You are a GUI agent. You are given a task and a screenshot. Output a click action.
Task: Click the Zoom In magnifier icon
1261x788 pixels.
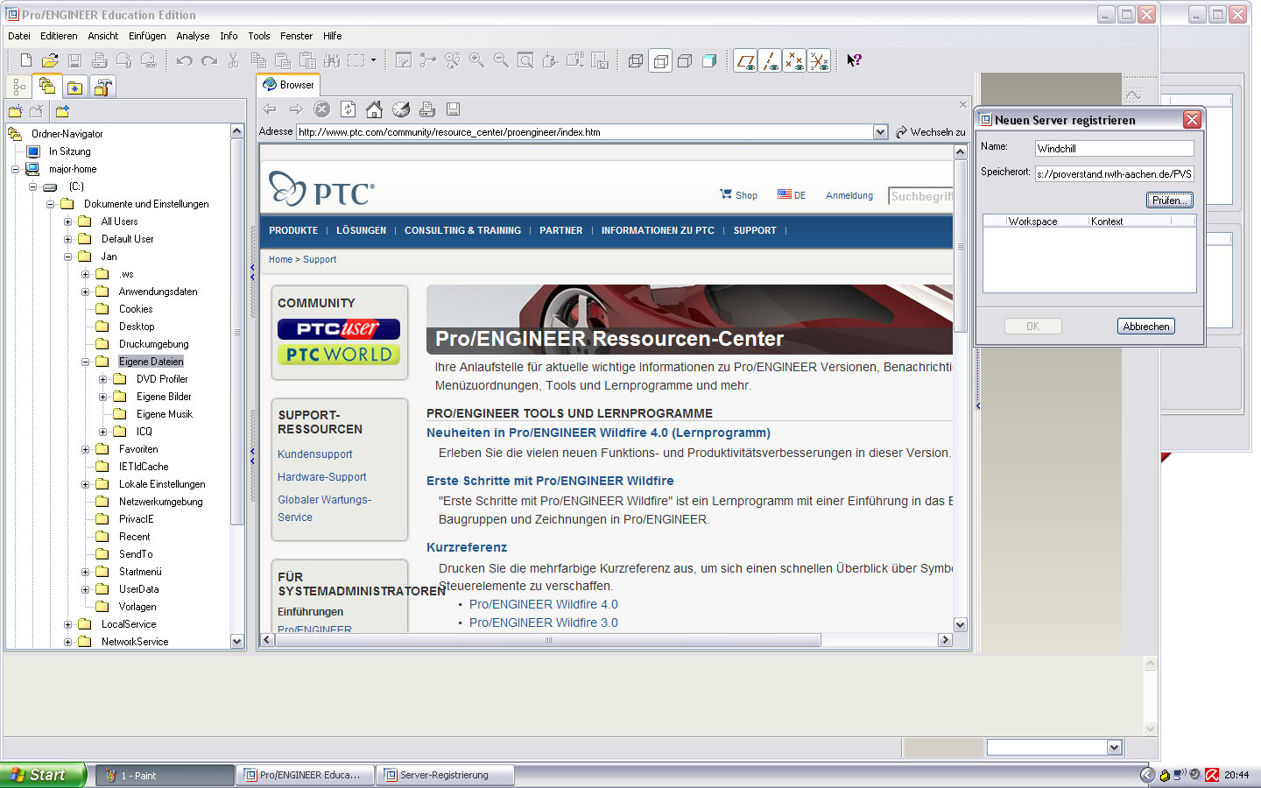click(x=476, y=60)
